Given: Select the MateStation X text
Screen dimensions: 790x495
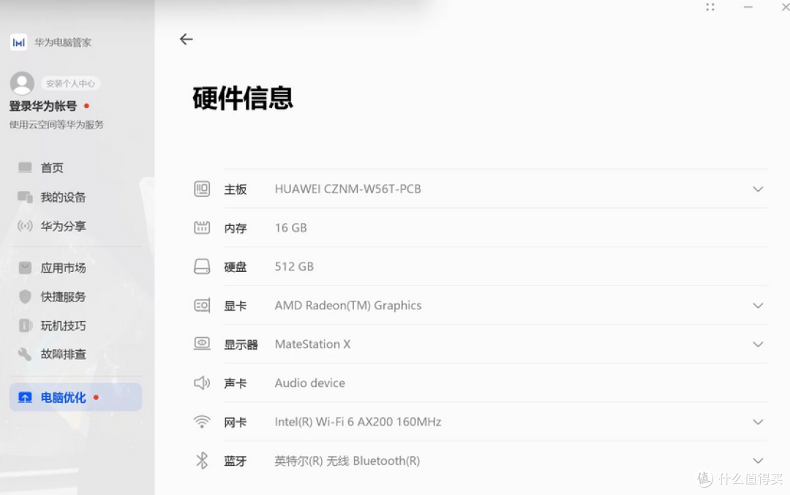Looking at the screenshot, I should click(312, 344).
